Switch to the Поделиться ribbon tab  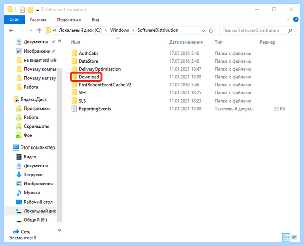(x=69, y=20)
